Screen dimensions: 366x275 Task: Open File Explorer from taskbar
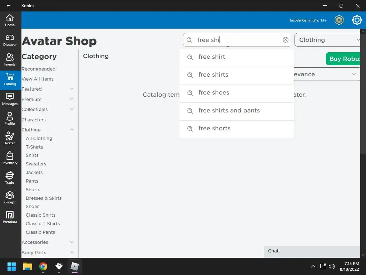(x=27, y=266)
